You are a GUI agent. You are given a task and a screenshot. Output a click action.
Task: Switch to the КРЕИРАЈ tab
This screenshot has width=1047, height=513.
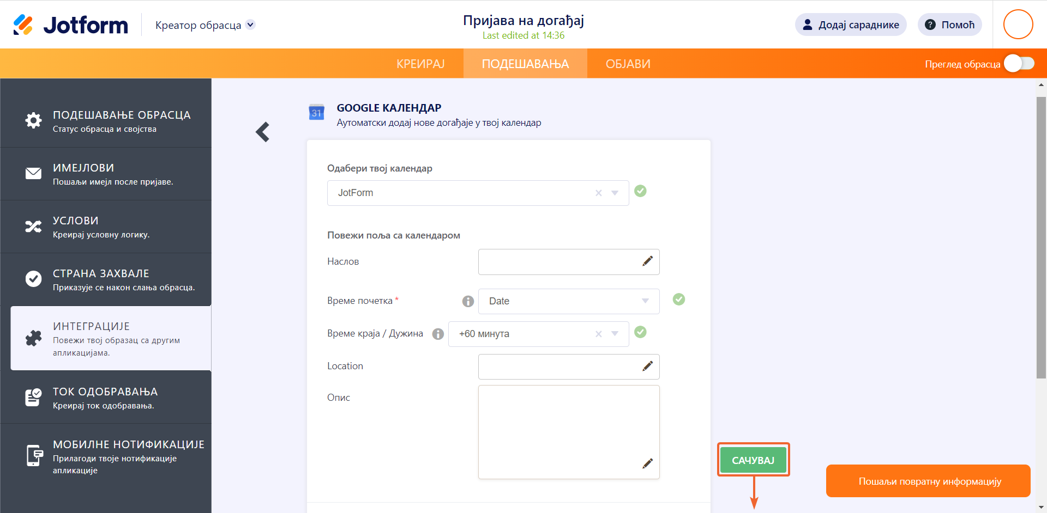pyautogui.click(x=420, y=64)
